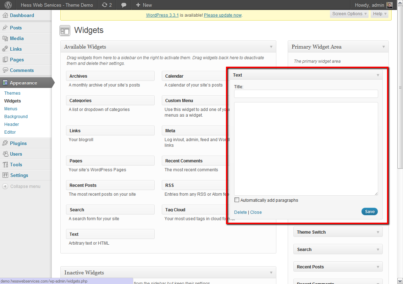Select the Categories available widget
Image resolution: width=403 pixels, height=284 pixels.
[110, 100]
